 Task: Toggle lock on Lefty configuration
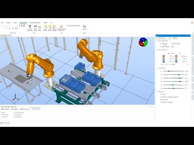pos(161,43)
